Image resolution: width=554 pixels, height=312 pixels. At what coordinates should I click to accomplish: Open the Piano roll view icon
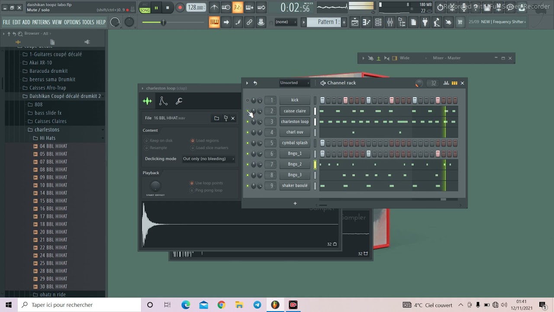367,22
